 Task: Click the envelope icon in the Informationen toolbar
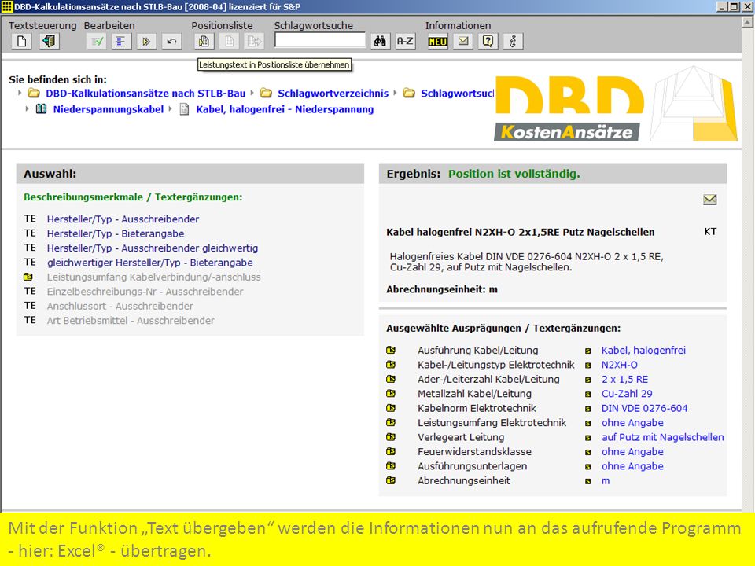coord(463,42)
